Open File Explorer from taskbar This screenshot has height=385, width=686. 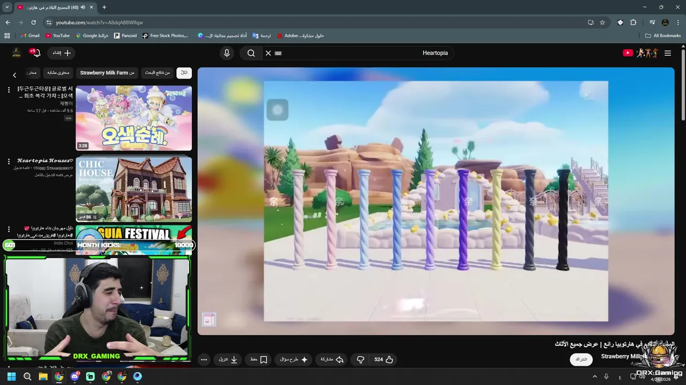coord(43,376)
